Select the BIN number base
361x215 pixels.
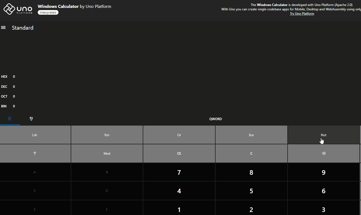tap(4, 106)
